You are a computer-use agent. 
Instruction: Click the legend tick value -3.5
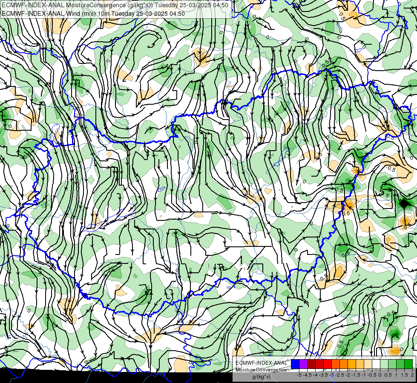pos(323,375)
